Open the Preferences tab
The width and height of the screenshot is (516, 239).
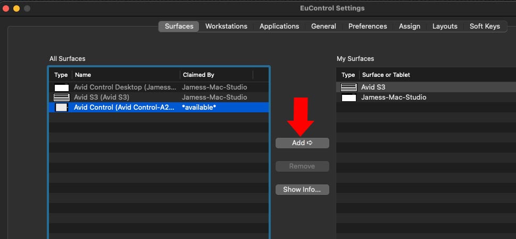coord(368,26)
